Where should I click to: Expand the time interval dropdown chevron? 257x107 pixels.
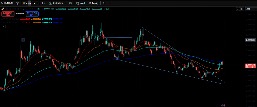(x=37, y=3)
